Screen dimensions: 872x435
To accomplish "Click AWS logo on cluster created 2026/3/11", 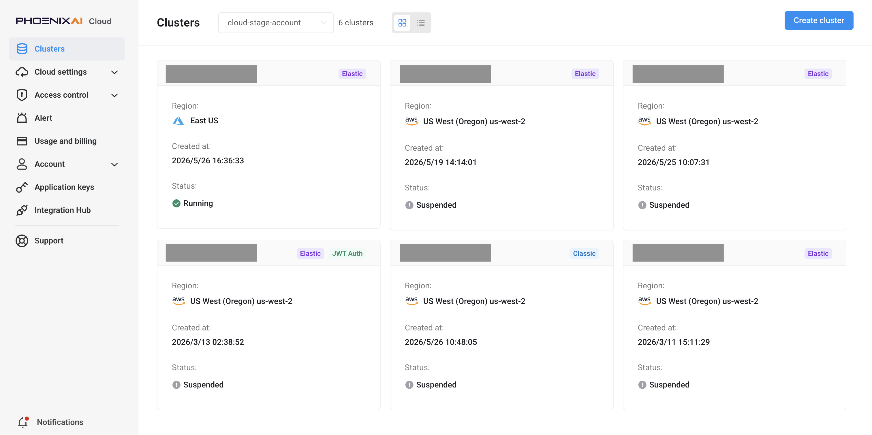I will click(x=644, y=301).
